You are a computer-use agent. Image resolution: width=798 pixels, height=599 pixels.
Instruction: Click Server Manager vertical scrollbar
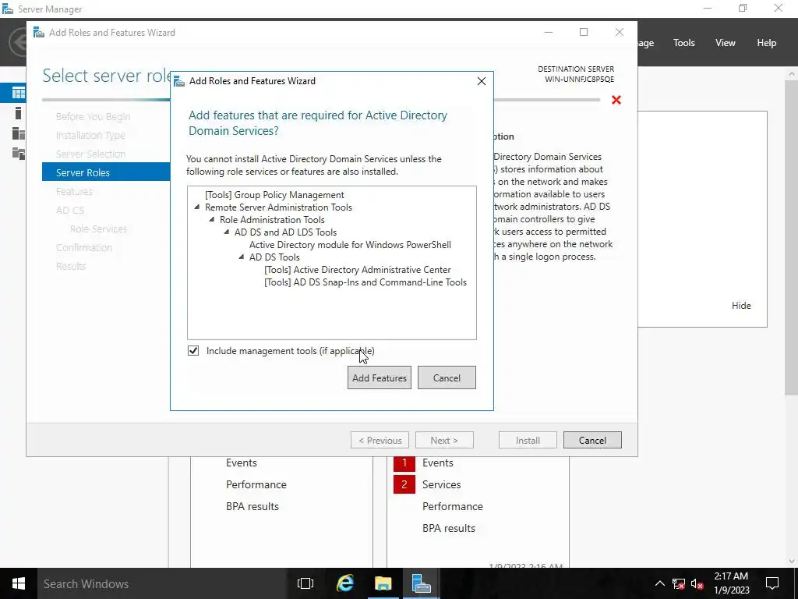click(792, 236)
